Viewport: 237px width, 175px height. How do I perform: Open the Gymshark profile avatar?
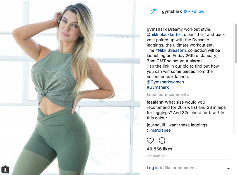(x=152, y=11)
